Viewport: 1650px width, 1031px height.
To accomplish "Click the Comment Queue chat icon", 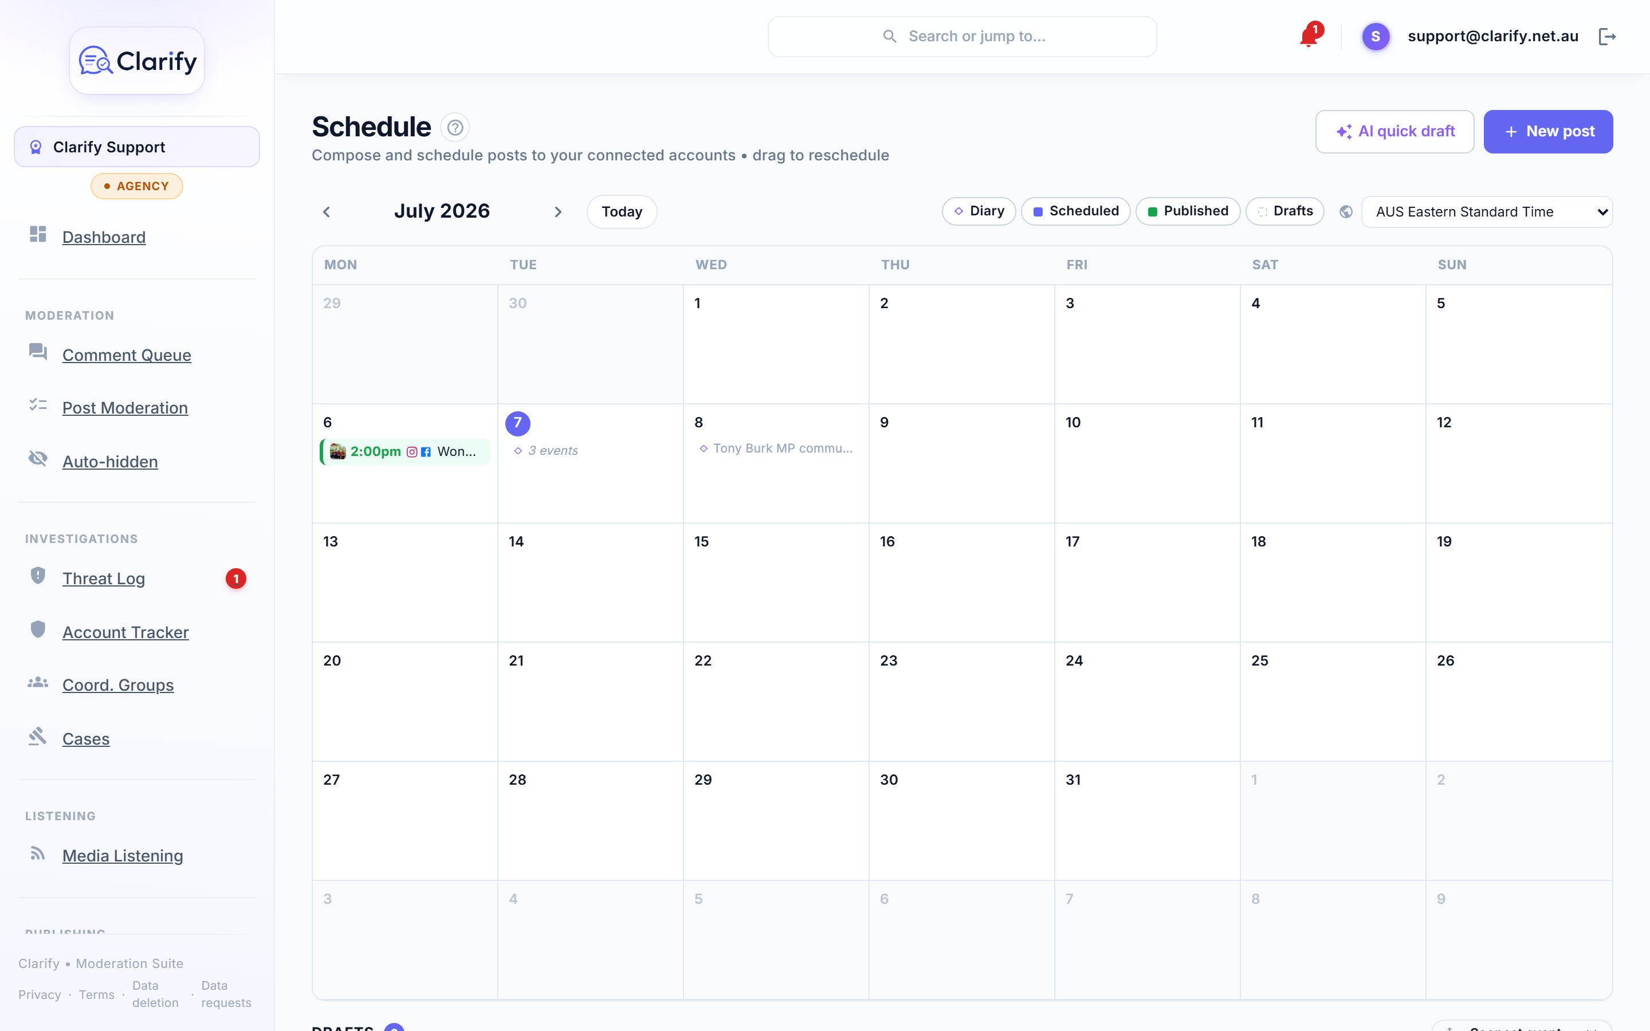I will click(38, 352).
